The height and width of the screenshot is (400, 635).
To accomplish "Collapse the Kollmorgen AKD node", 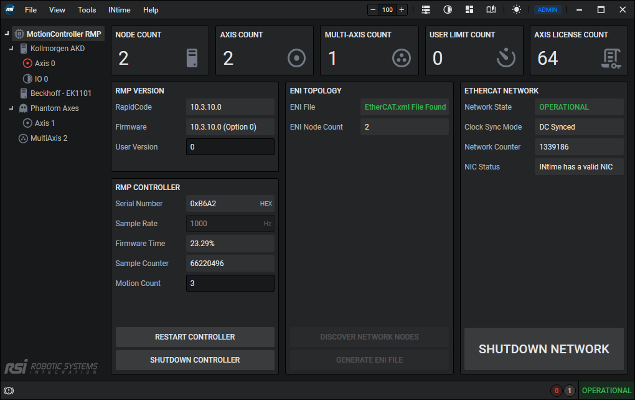I will click(x=11, y=49).
